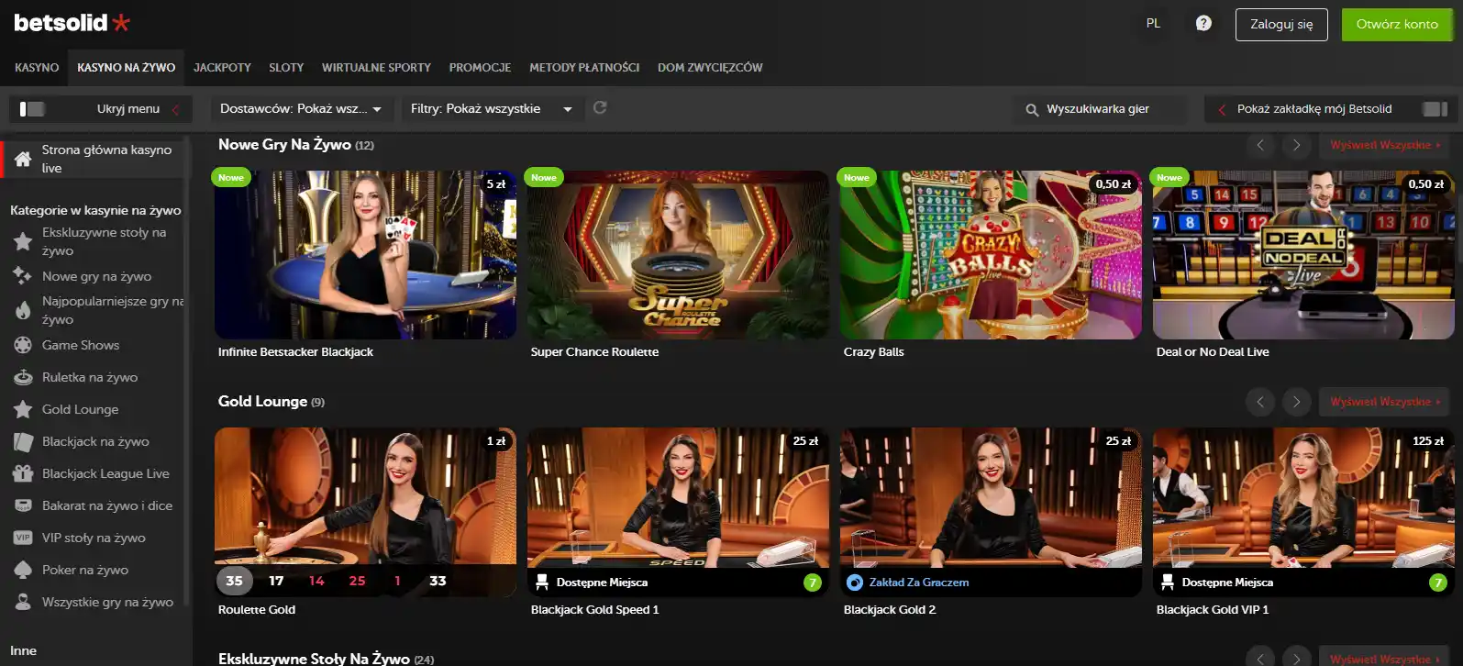1463x666 pixels.
Task: Click the help question mark icon
Action: (1203, 24)
